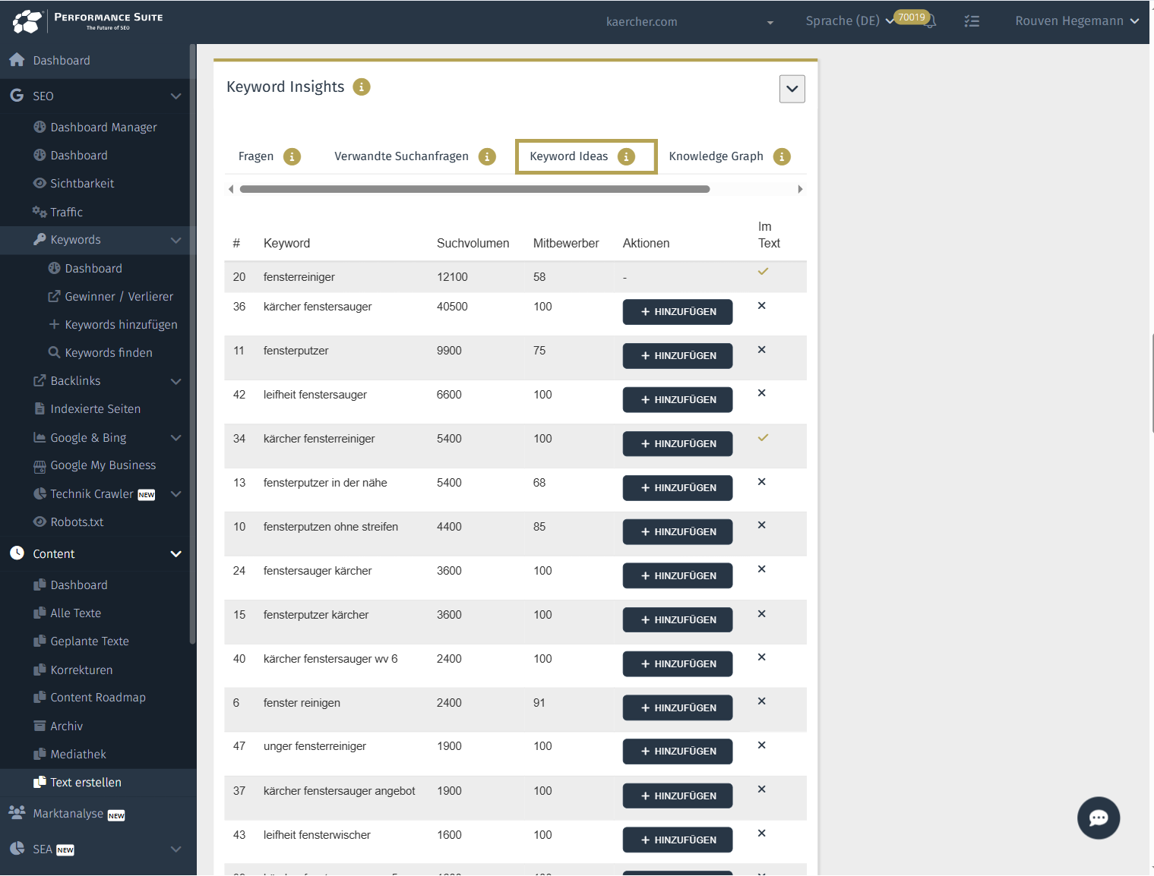Click the tabs scroll right arrow

point(800,189)
